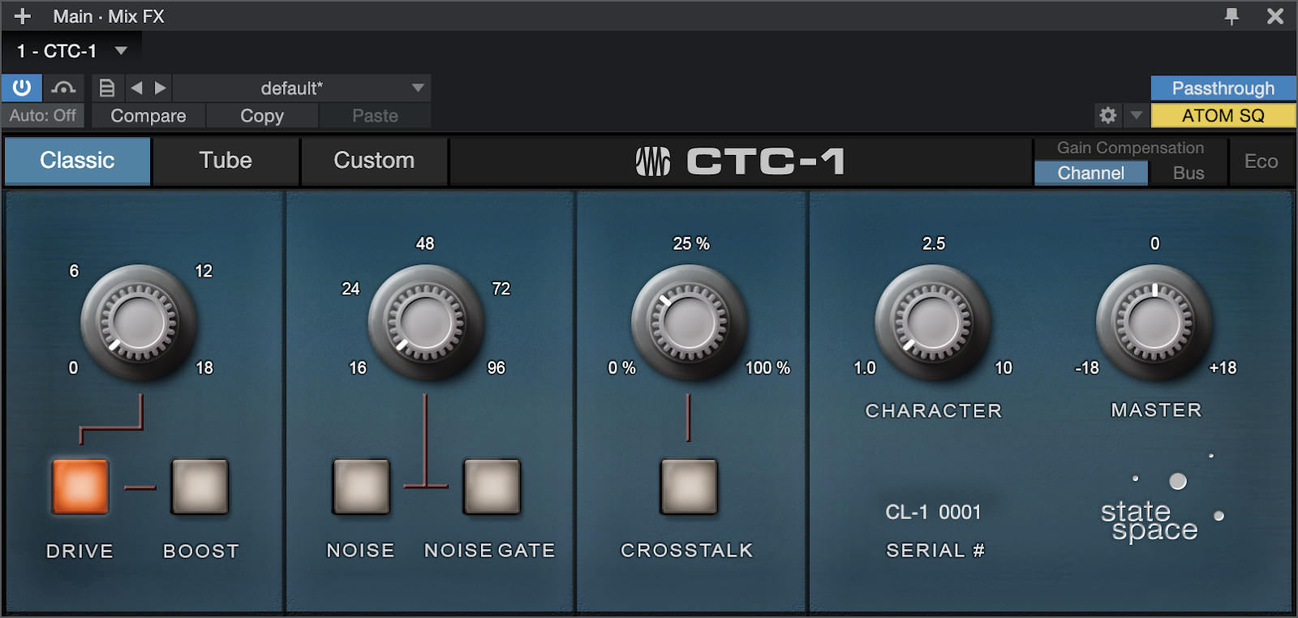The height and width of the screenshot is (618, 1298).
Task: Click the ATOM SQ controller button
Action: click(x=1223, y=115)
